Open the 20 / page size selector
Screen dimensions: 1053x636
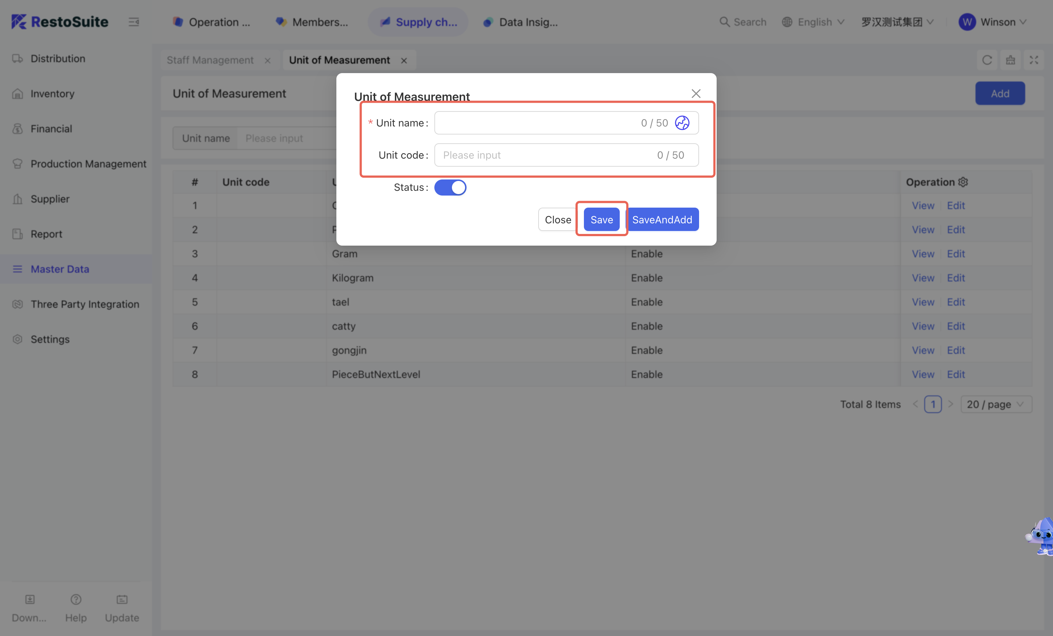996,404
